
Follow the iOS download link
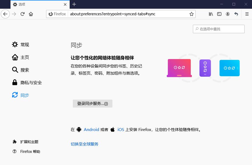click(121, 129)
